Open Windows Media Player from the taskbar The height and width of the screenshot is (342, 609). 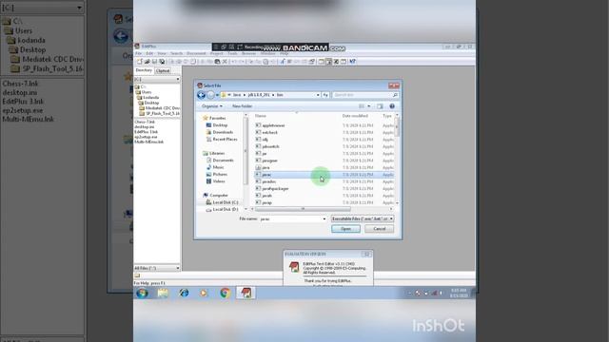(x=204, y=293)
